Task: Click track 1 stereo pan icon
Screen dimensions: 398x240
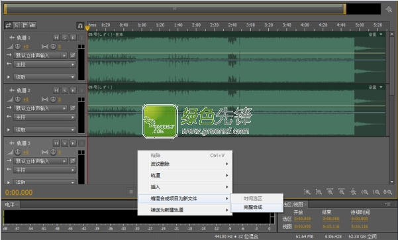Action: [x=44, y=46]
